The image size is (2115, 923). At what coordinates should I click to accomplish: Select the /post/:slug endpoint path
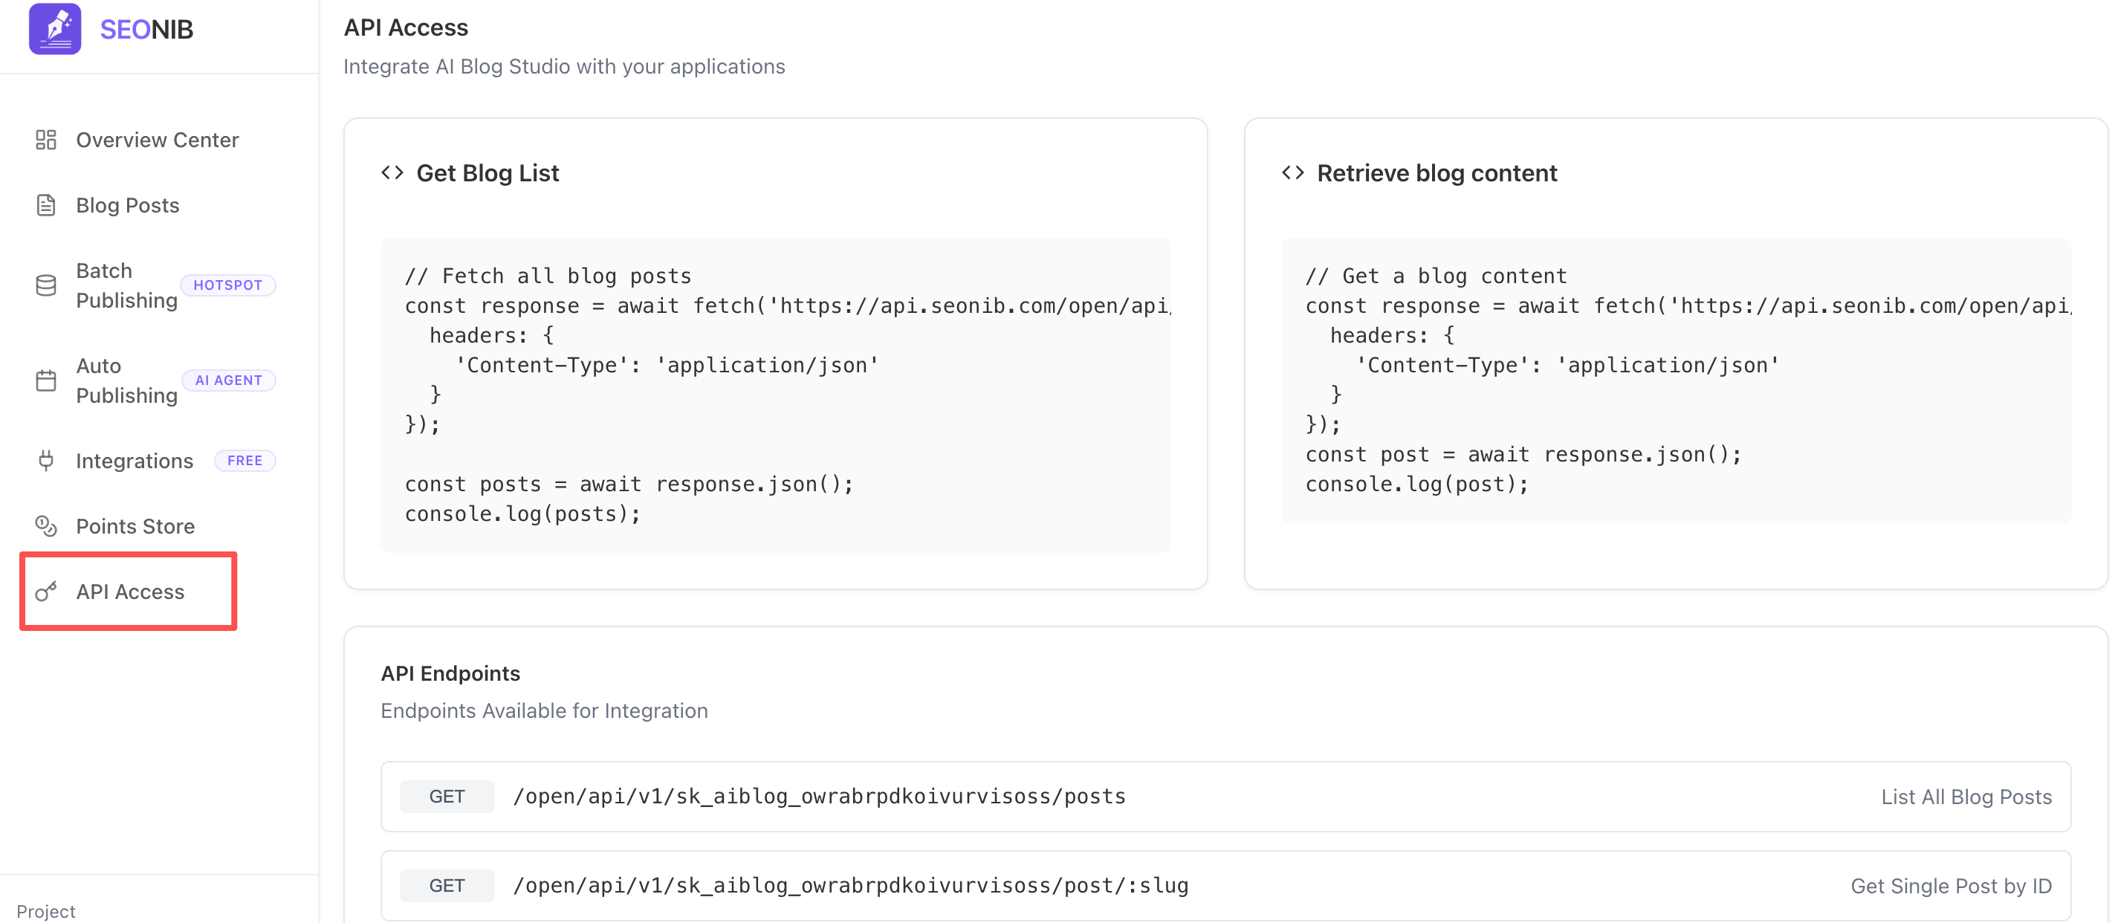coord(851,885)
